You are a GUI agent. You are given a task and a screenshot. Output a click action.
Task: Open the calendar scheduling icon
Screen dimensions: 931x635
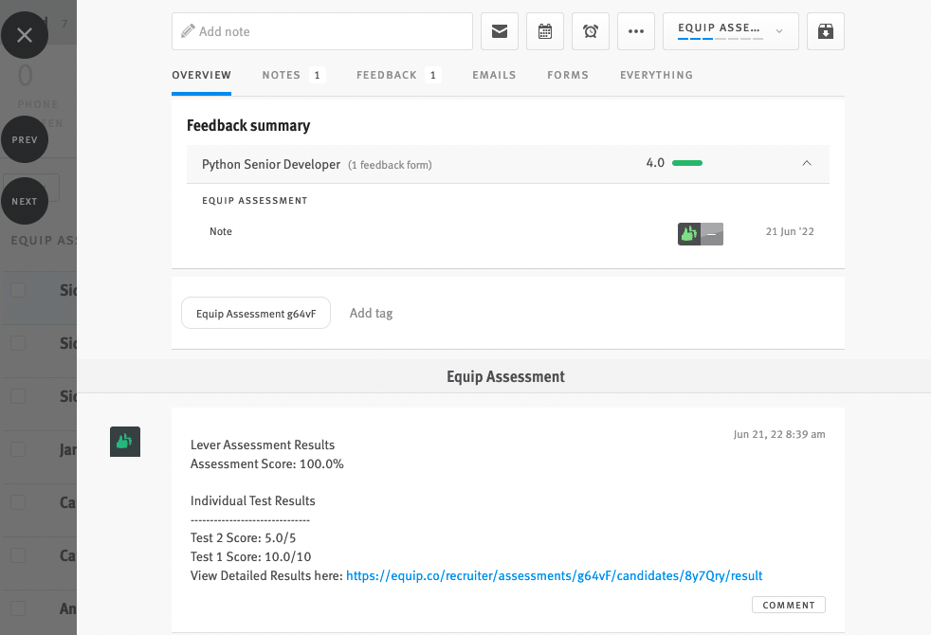(x=545, y=30)
